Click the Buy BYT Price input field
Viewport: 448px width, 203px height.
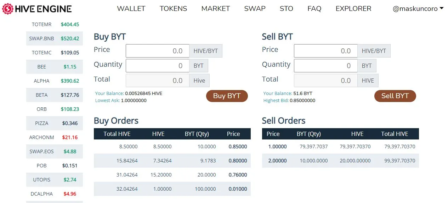[x=158, y=51]
